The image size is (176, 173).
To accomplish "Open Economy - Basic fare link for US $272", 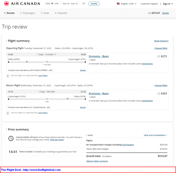I will 99,56.
